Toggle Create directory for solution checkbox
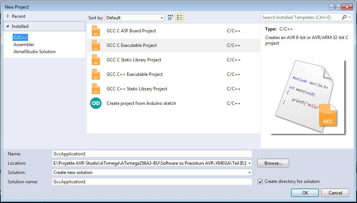Image resolution: width=357 pixels, height=203 pixels. coord(260,182)
